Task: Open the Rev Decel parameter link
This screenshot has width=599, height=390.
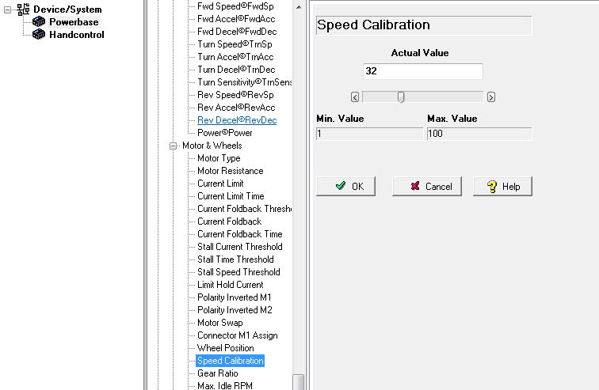Action: click(x=236, y=120)
